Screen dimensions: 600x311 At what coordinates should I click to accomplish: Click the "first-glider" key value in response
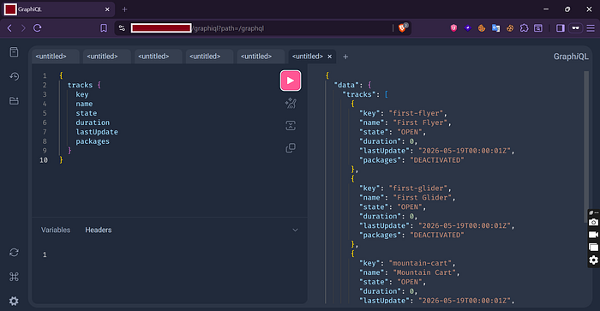418,188
